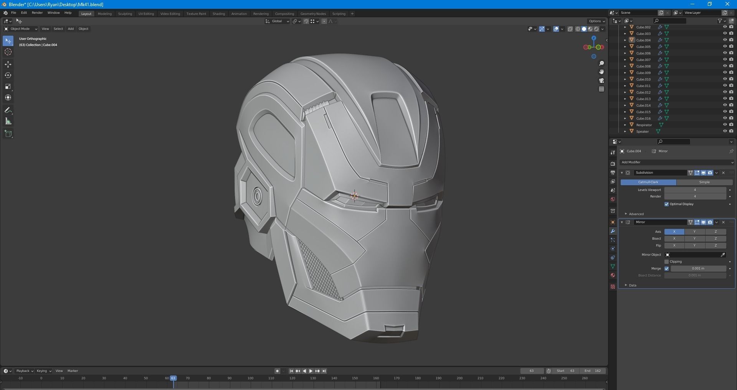The image size is (737, 390).
Task: Select the Measure tool
Action: click(x=8, y=122)
